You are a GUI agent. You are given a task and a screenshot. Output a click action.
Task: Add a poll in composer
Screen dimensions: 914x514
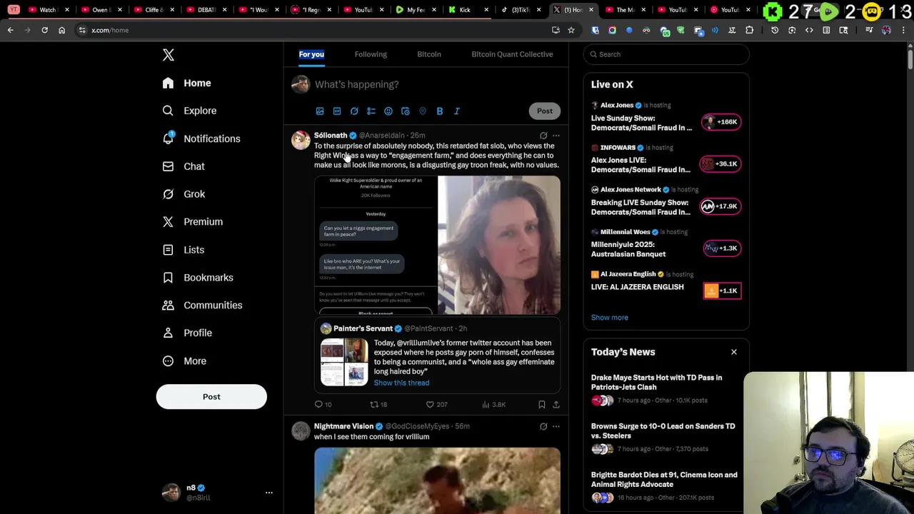pyautogui.click(x=371, y=111)
